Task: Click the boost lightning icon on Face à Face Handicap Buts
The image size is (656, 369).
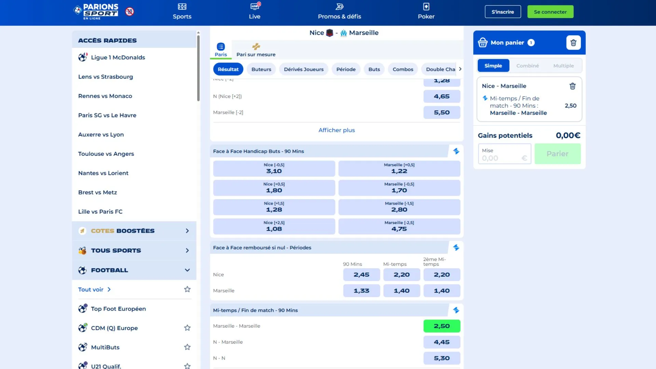Action: pyautogui.click(x=456, y=151)
